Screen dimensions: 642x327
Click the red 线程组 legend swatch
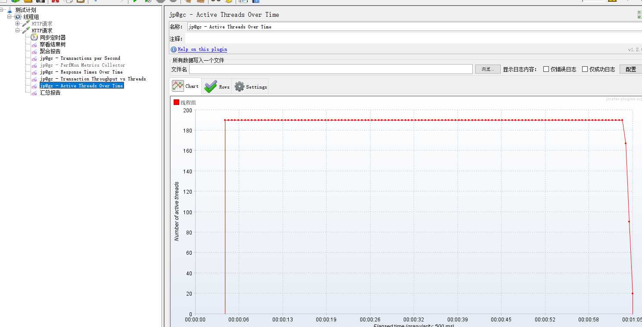point(176,102)
